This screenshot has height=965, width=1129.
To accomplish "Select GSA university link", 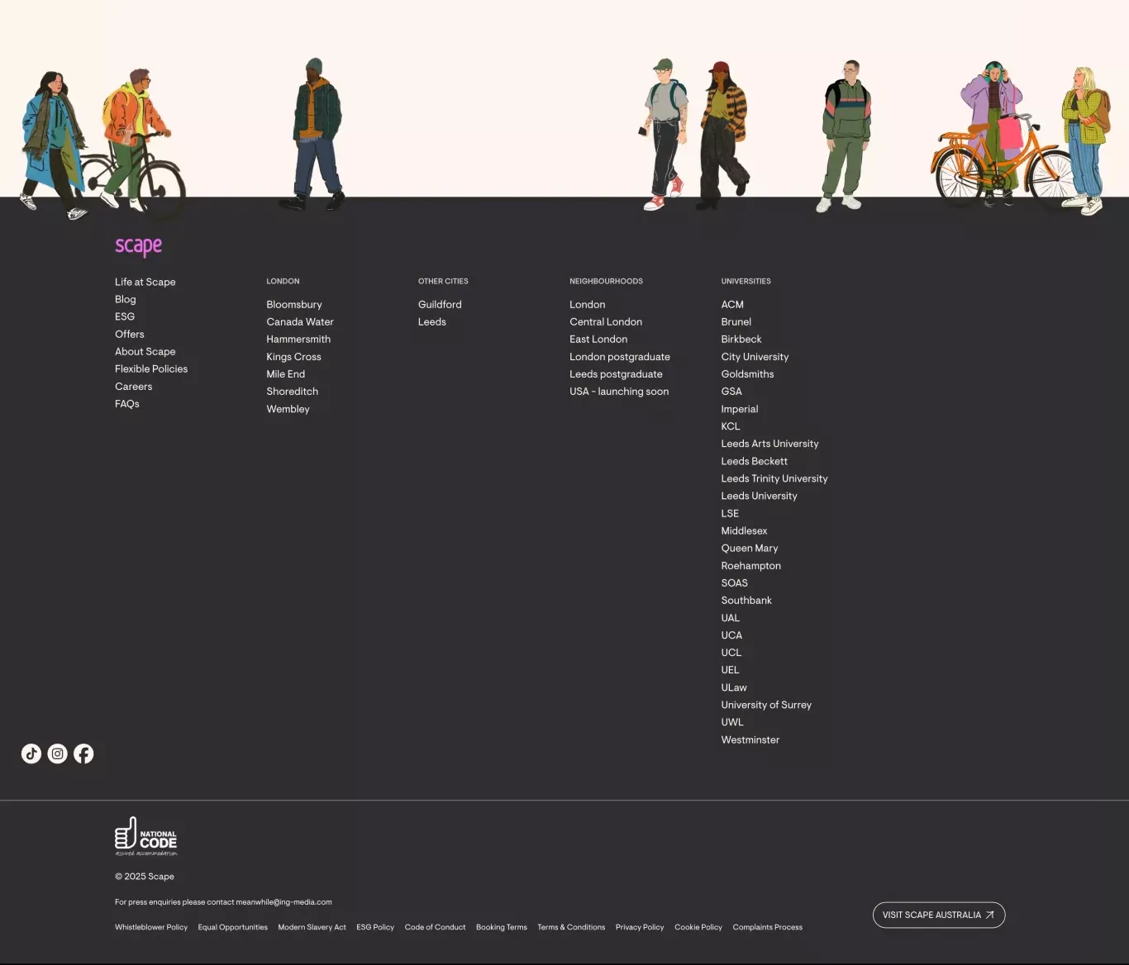I will click(731, 391).
